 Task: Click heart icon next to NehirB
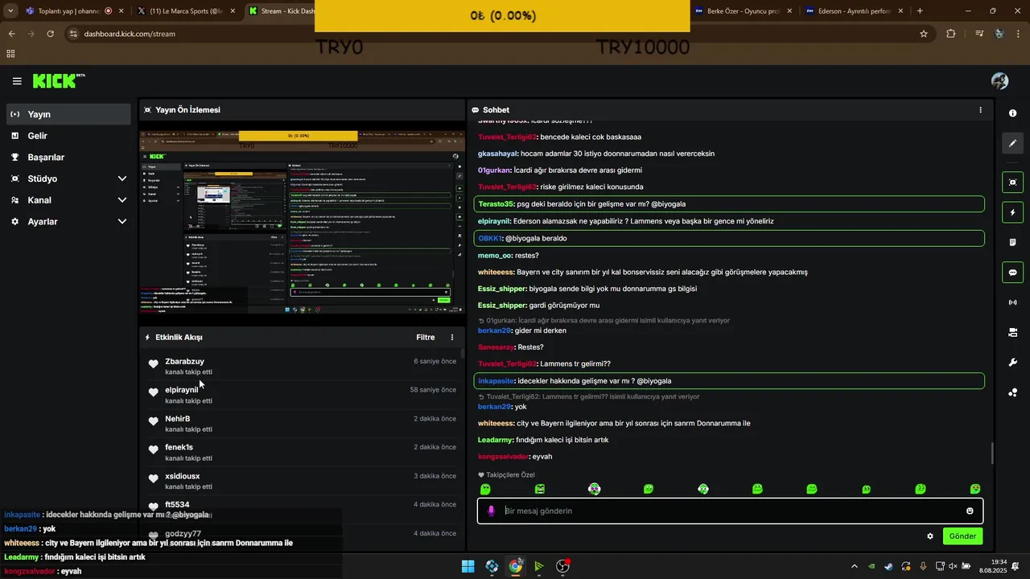coord(154,421)
